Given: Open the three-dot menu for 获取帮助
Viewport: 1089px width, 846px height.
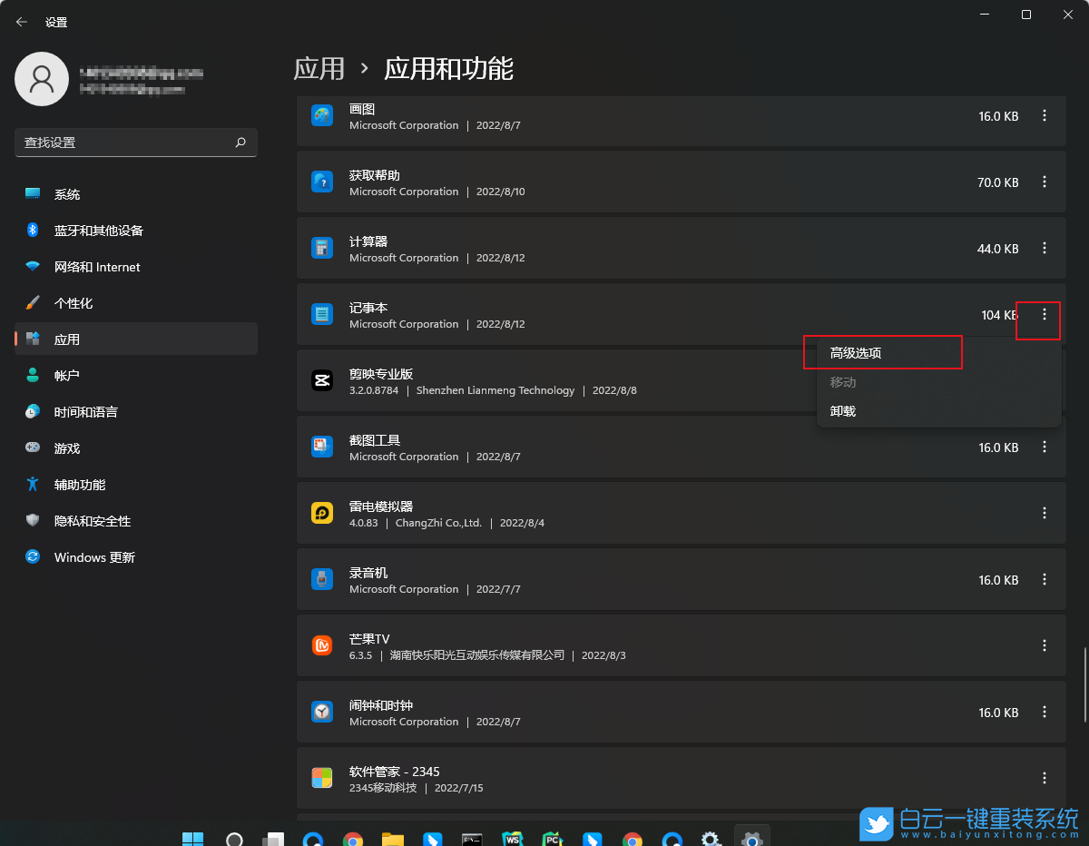Looking at the screenshot, I should coord(1044,182).
